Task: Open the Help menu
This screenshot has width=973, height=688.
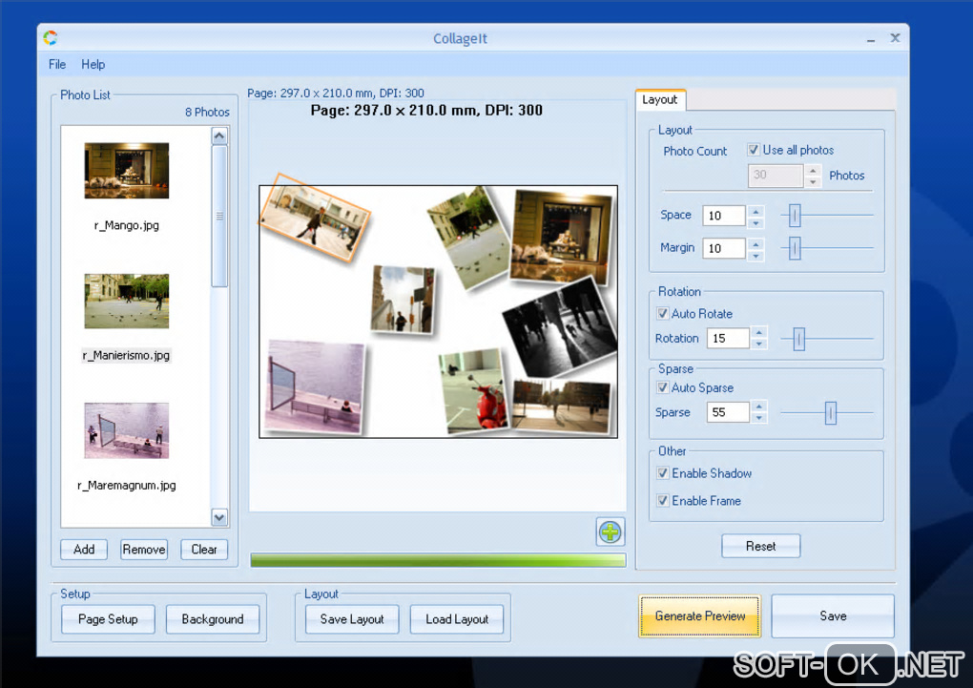Action: [x=93, y=65]
